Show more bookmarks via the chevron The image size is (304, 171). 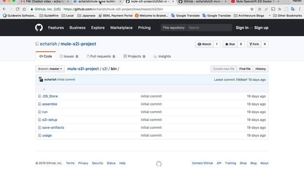point(269,16)
